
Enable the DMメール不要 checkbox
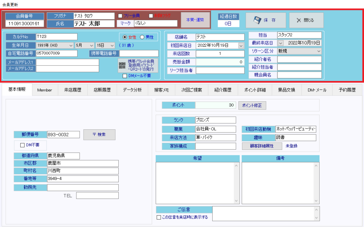coord(125,76)
